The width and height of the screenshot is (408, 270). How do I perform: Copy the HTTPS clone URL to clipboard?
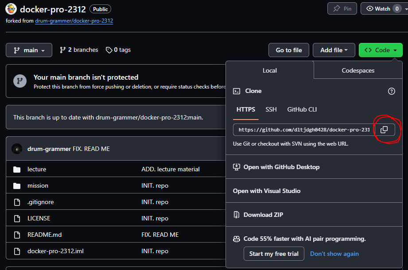384,130
